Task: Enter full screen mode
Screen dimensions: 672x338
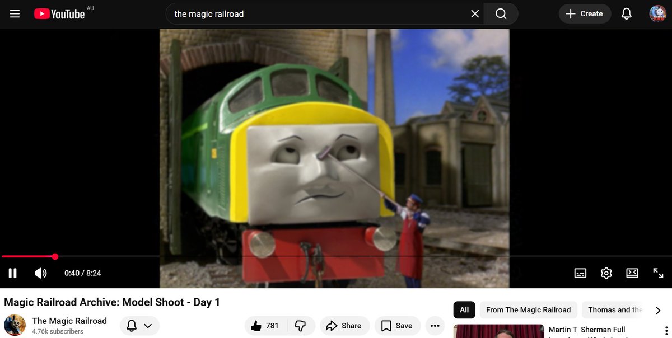Action: pos(658,273)
